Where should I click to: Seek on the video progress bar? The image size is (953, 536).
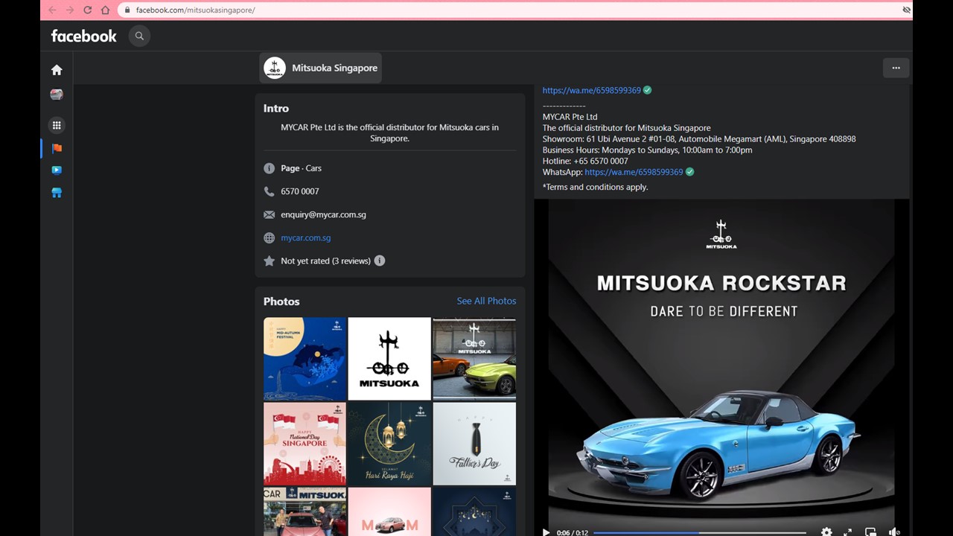pos(700,532)
